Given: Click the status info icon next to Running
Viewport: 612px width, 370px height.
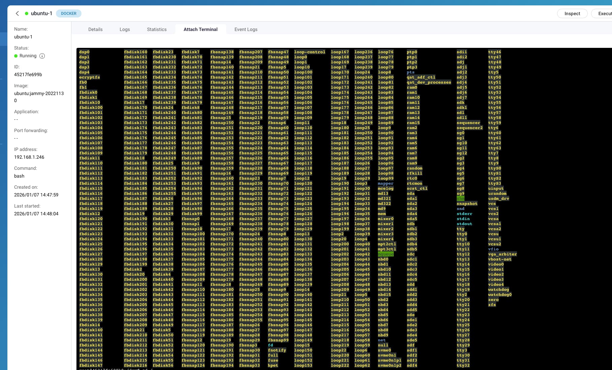Looking at the screenshot, I should click(x=42, y=56).
